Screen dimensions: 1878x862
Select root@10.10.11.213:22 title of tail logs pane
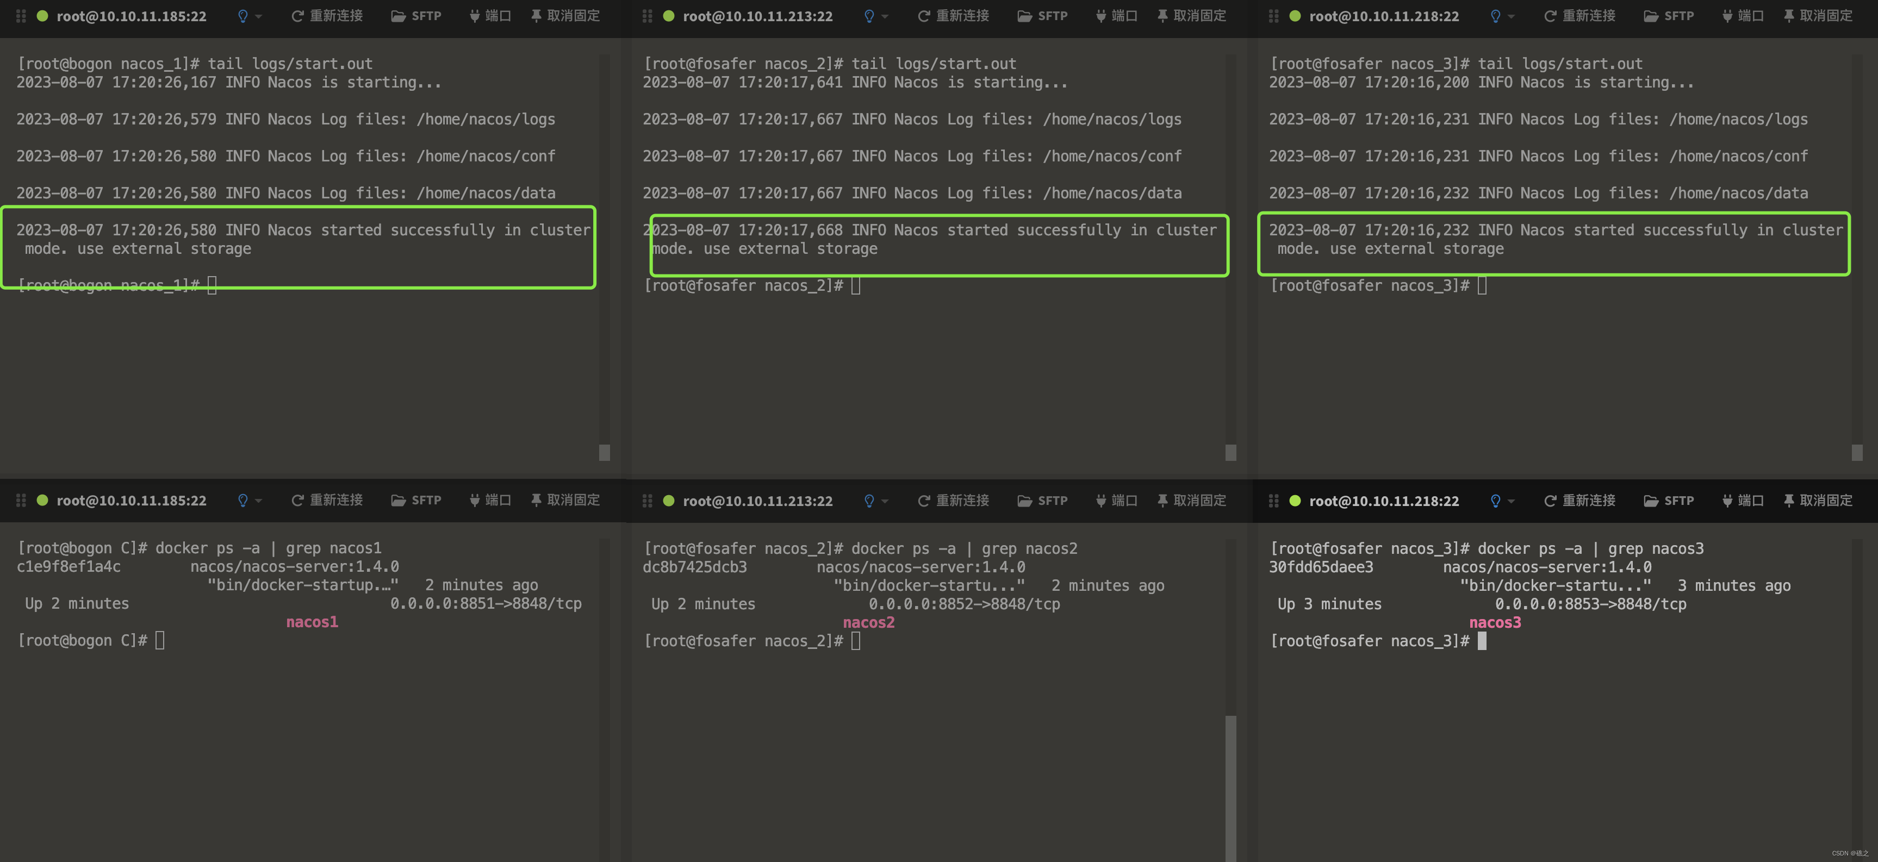757,16
